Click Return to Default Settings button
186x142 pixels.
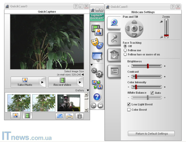(x=151, y=134)
